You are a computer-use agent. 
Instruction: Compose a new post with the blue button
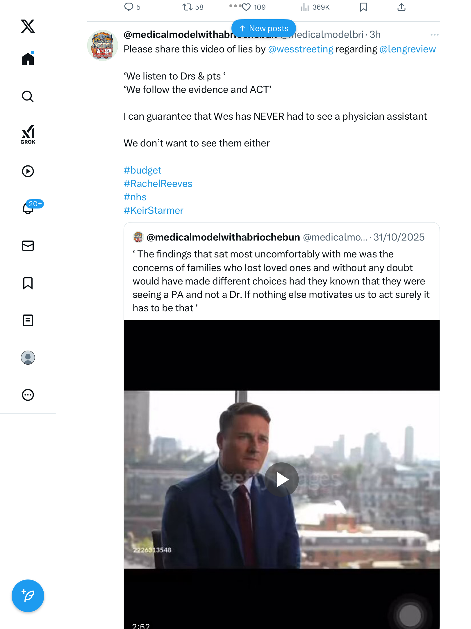pyautogui.click(x=28, y=596)
